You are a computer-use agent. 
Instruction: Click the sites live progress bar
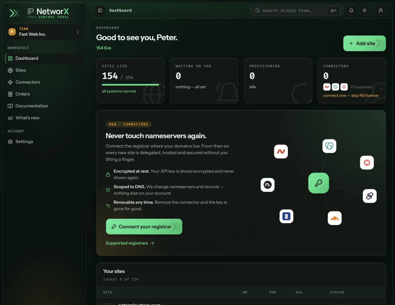point(130,85)
